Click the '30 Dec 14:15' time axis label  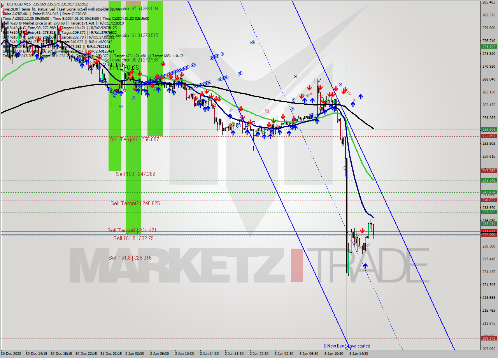click(x=37, y=354)
